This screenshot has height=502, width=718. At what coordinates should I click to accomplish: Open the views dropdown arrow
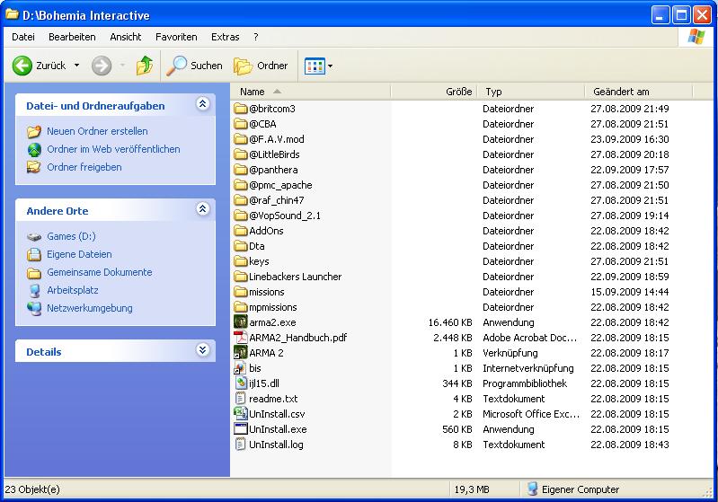(330, 66)
